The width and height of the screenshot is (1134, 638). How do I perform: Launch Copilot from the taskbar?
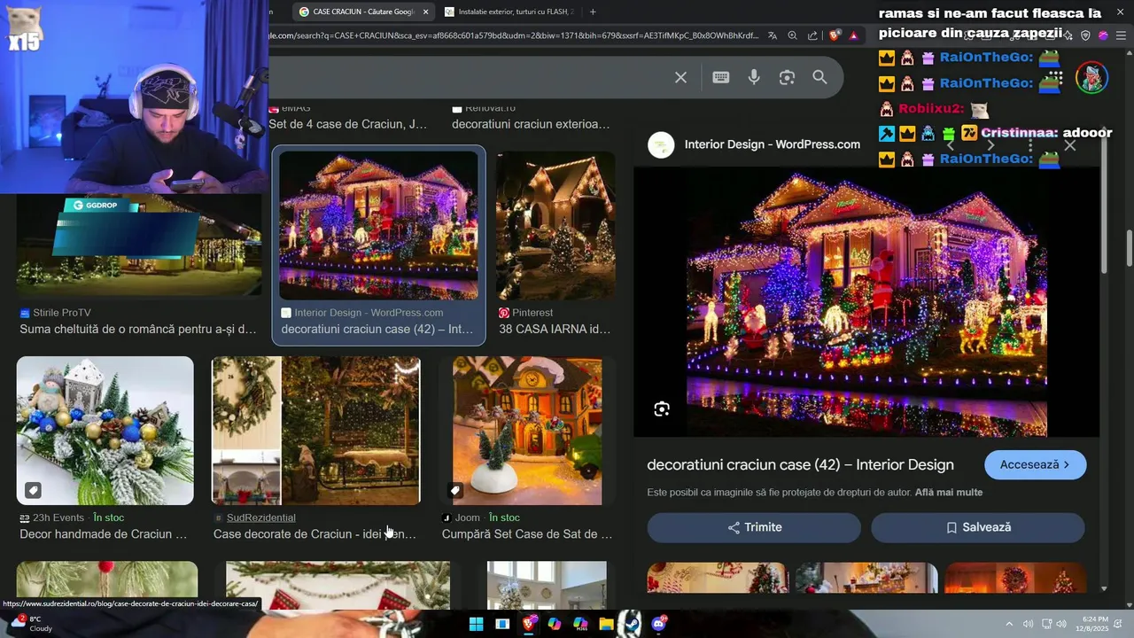[x=555, y=624]
